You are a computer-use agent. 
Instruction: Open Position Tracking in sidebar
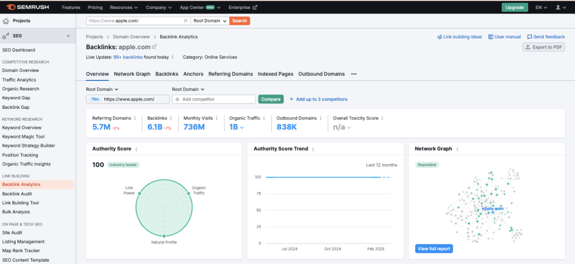click(20, 155)
